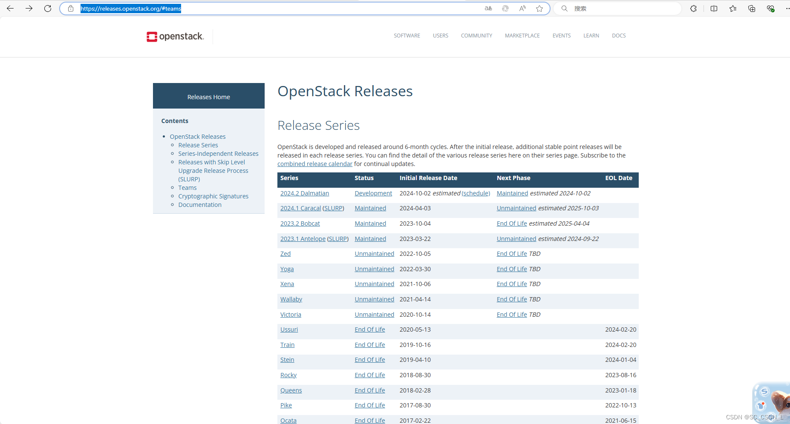Click Unmaintained next phase in Caracal row
Image resolution: width=790 pixels, height=424 pixels.
[516, 208]
